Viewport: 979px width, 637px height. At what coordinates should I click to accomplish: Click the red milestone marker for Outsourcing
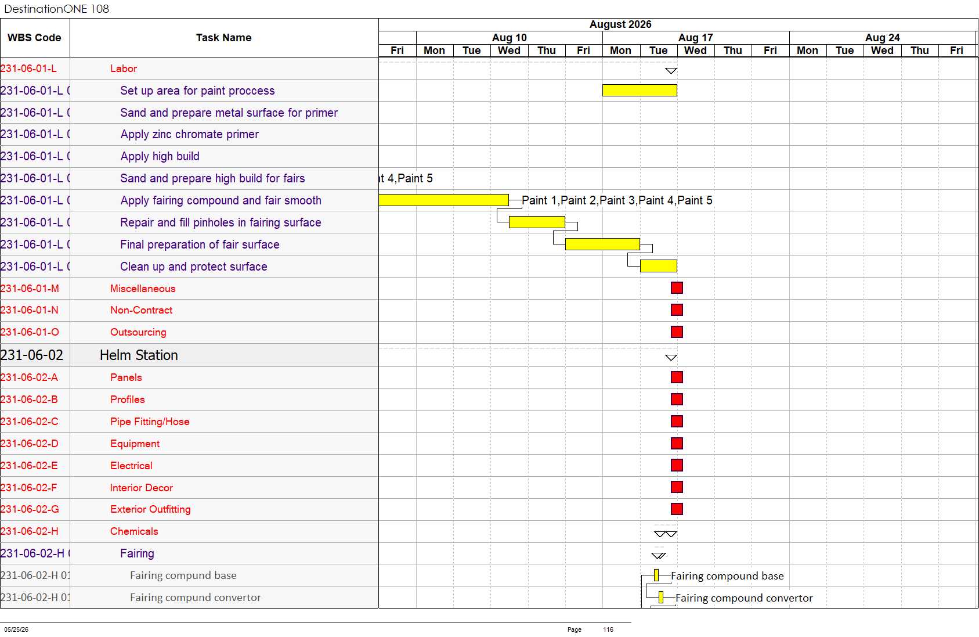(677, 332)
